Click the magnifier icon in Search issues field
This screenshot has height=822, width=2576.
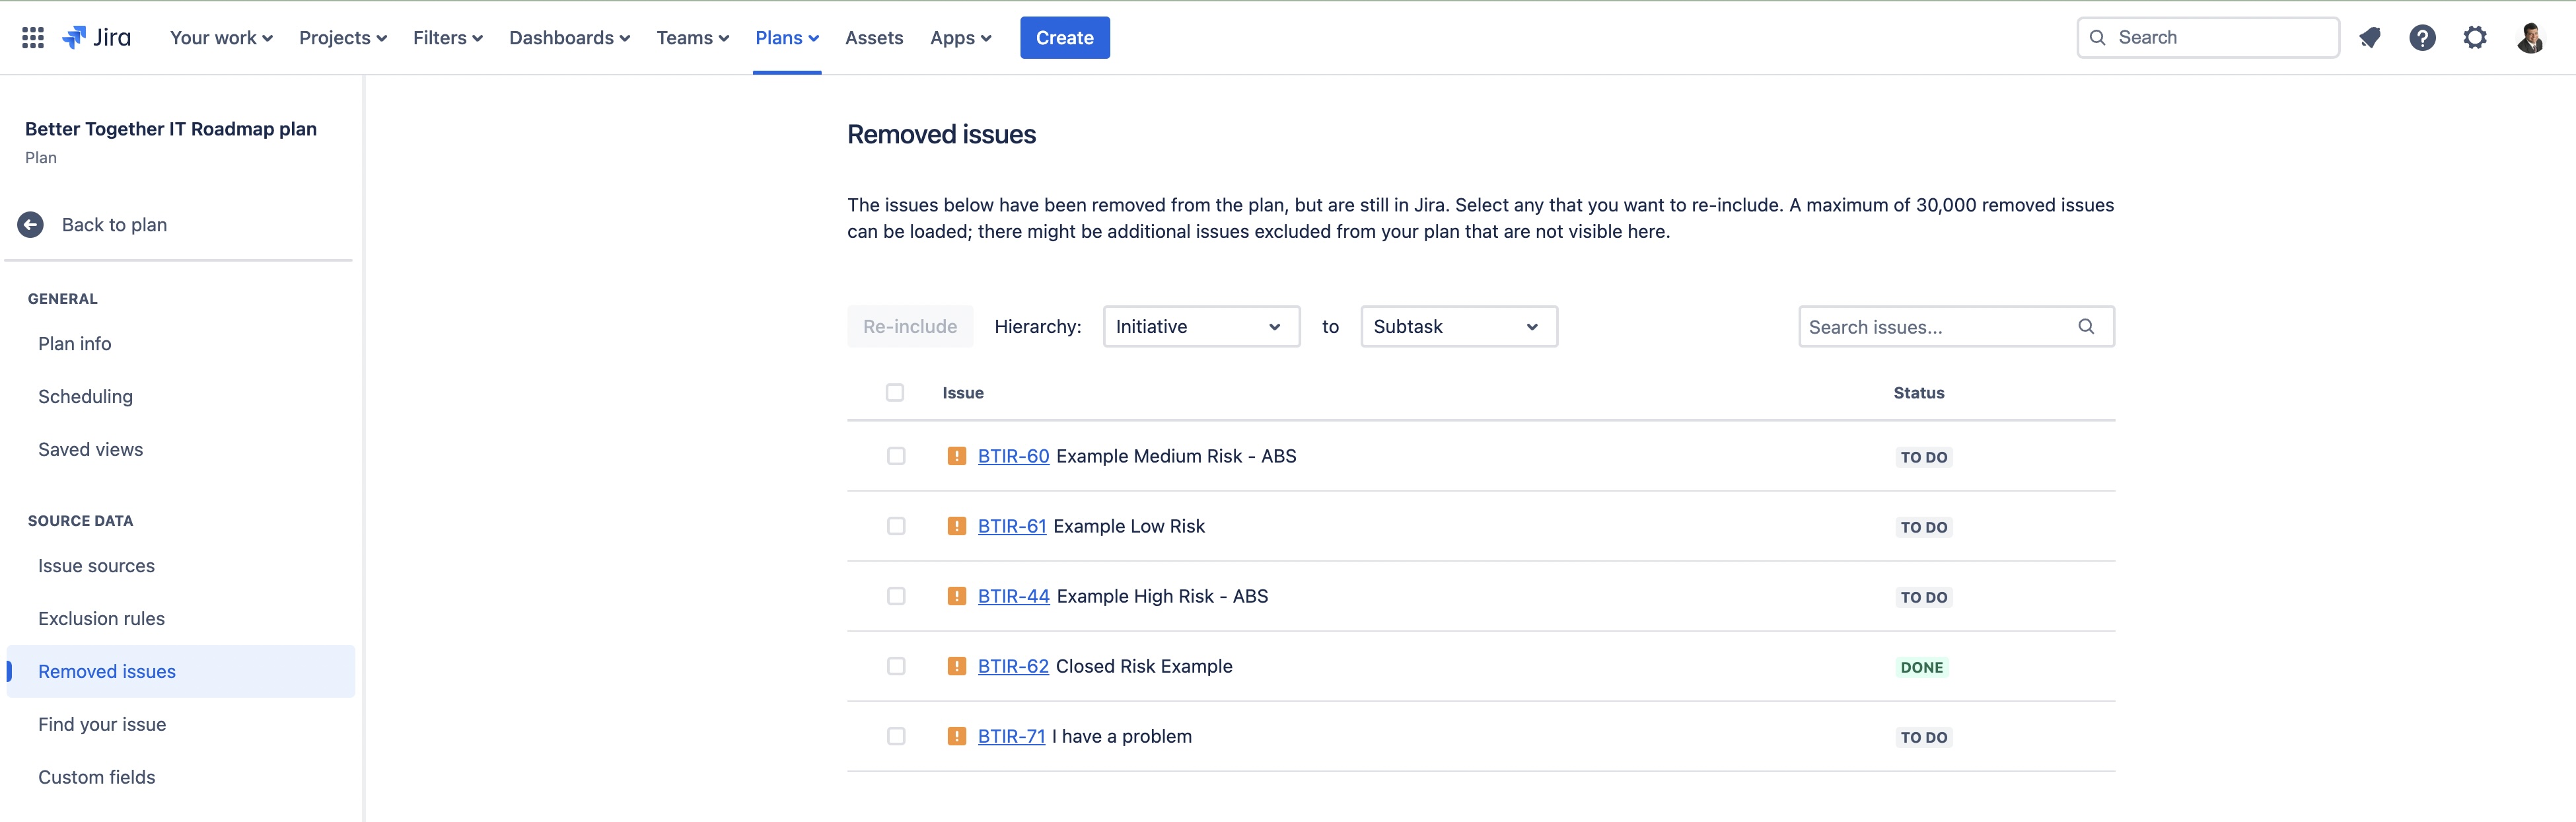[2086, 326]
